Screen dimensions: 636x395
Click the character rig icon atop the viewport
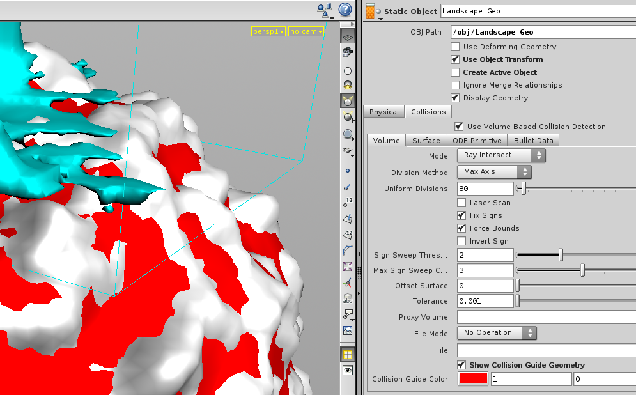(325, 9)
